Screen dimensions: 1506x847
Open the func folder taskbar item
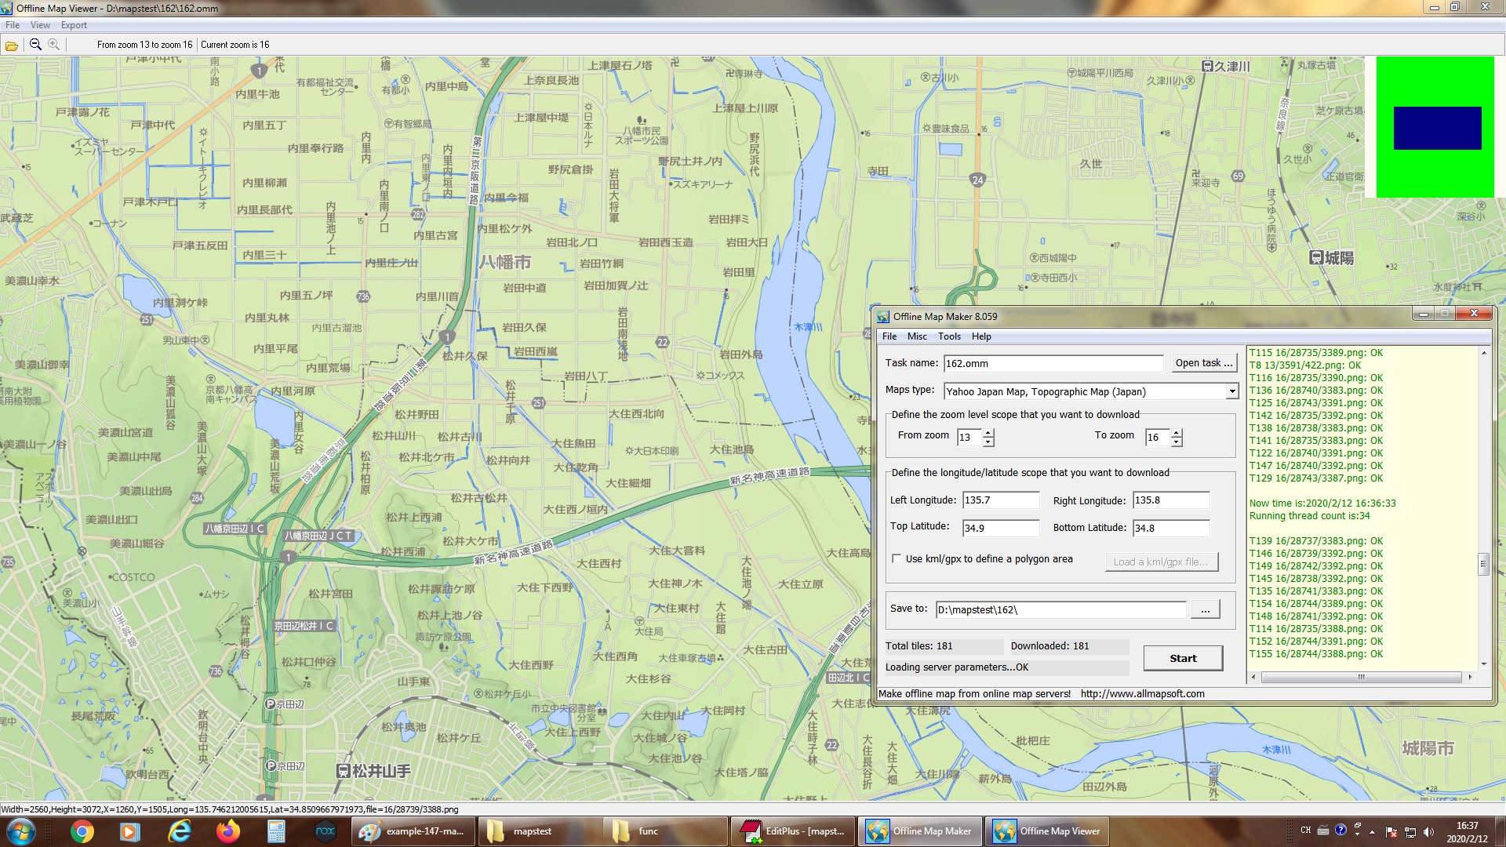click(667, 831)
